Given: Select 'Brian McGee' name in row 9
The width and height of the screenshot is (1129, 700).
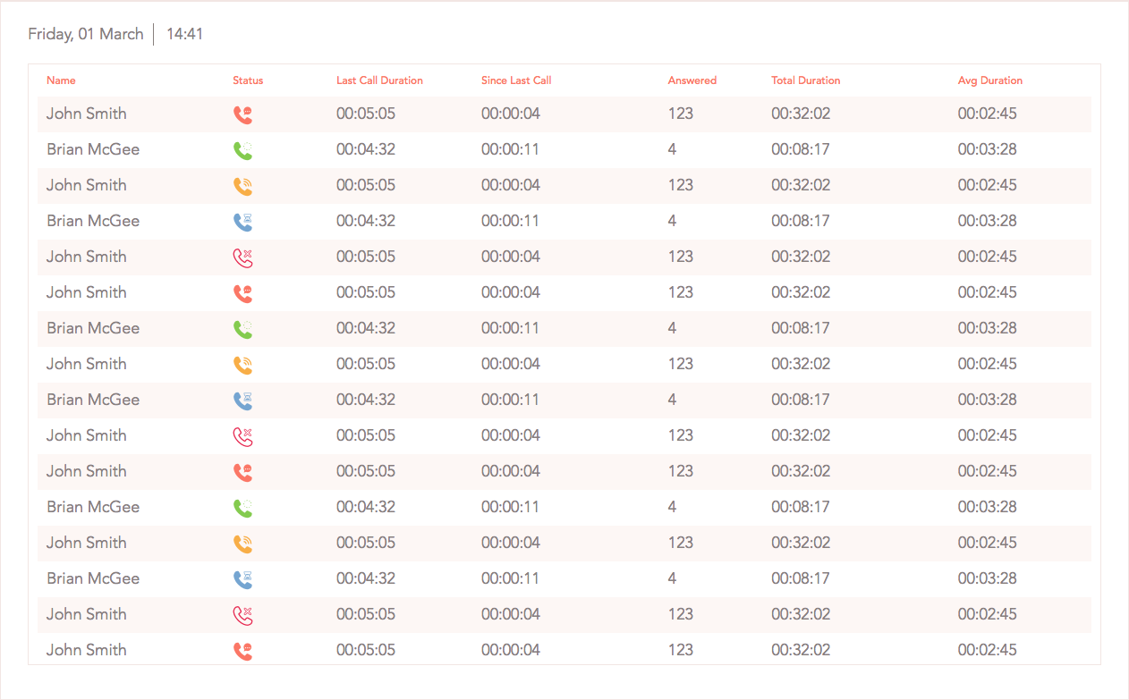Looking at the screenshot, I should (x=93, y=400).
